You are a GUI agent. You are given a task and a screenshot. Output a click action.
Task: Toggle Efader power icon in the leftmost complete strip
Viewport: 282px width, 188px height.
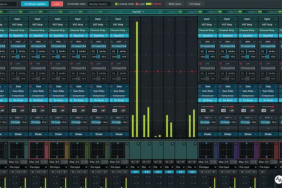pos(11,134)
